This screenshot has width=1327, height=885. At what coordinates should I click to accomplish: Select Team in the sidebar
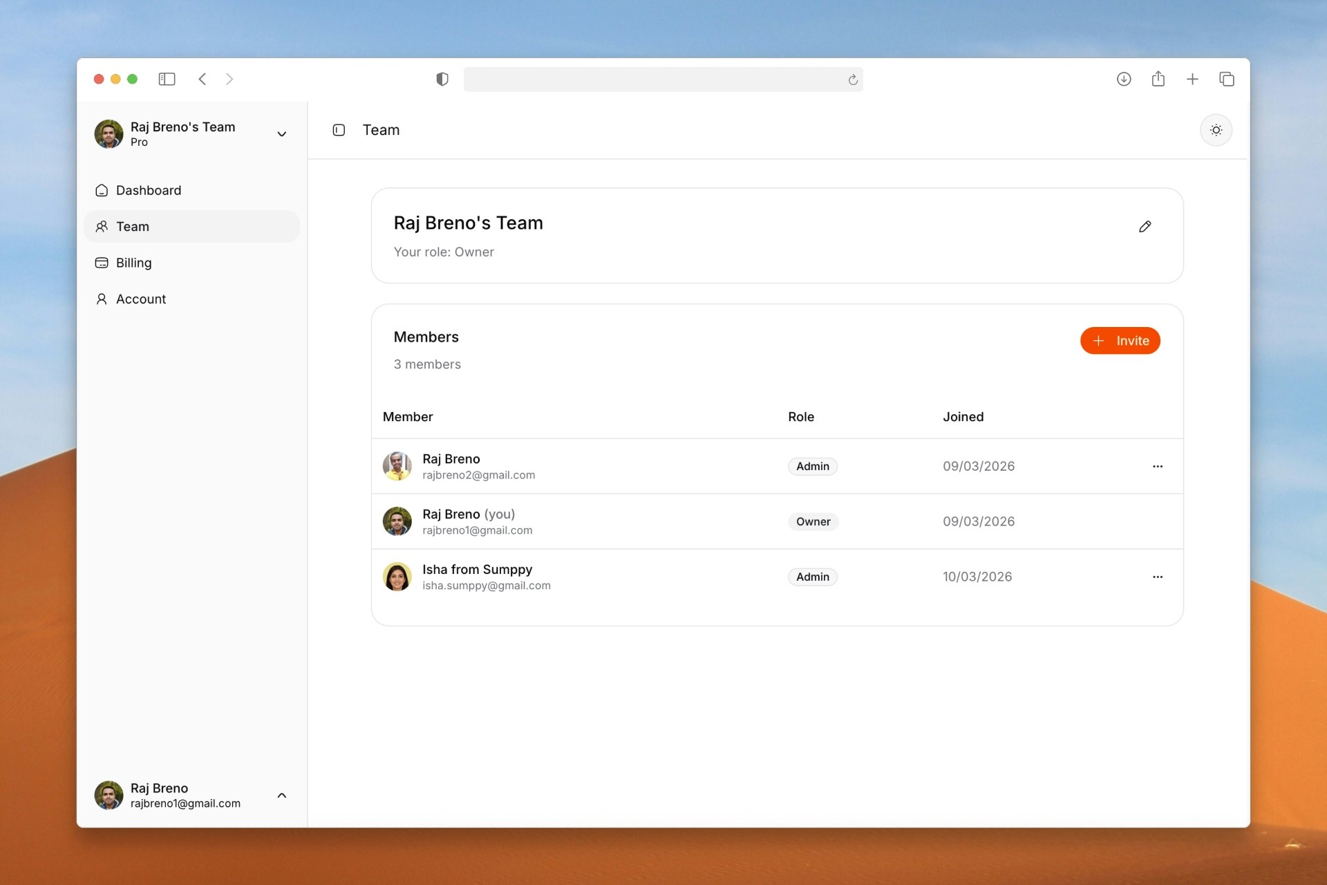tap(132, 227)
